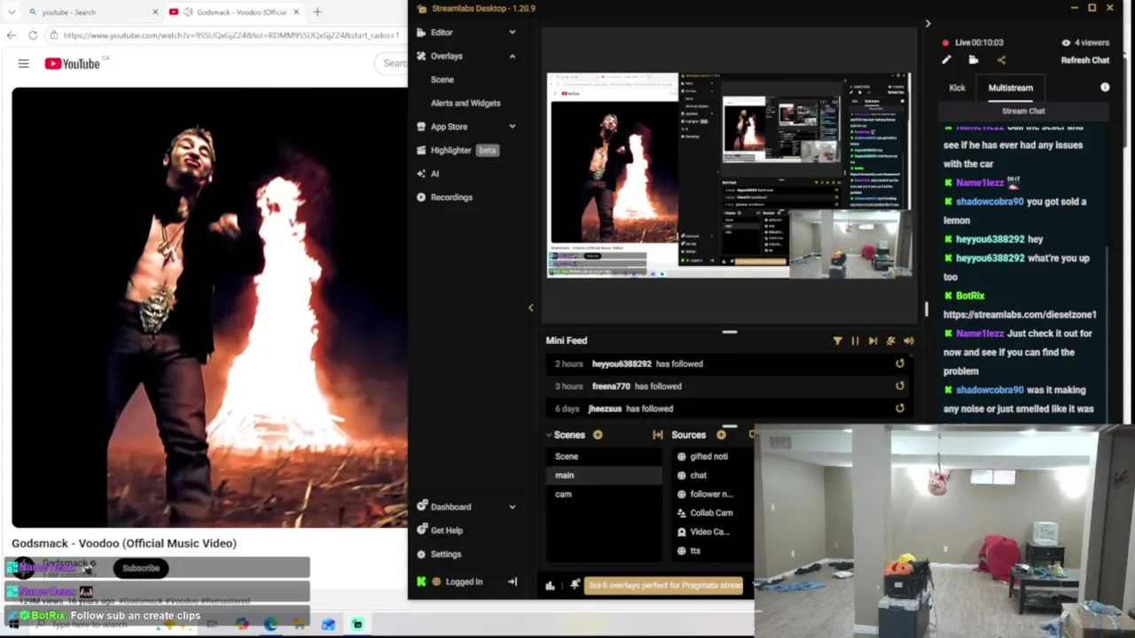
Task: Open YouTube hamburger guide menu
Action: pos(24,64)
